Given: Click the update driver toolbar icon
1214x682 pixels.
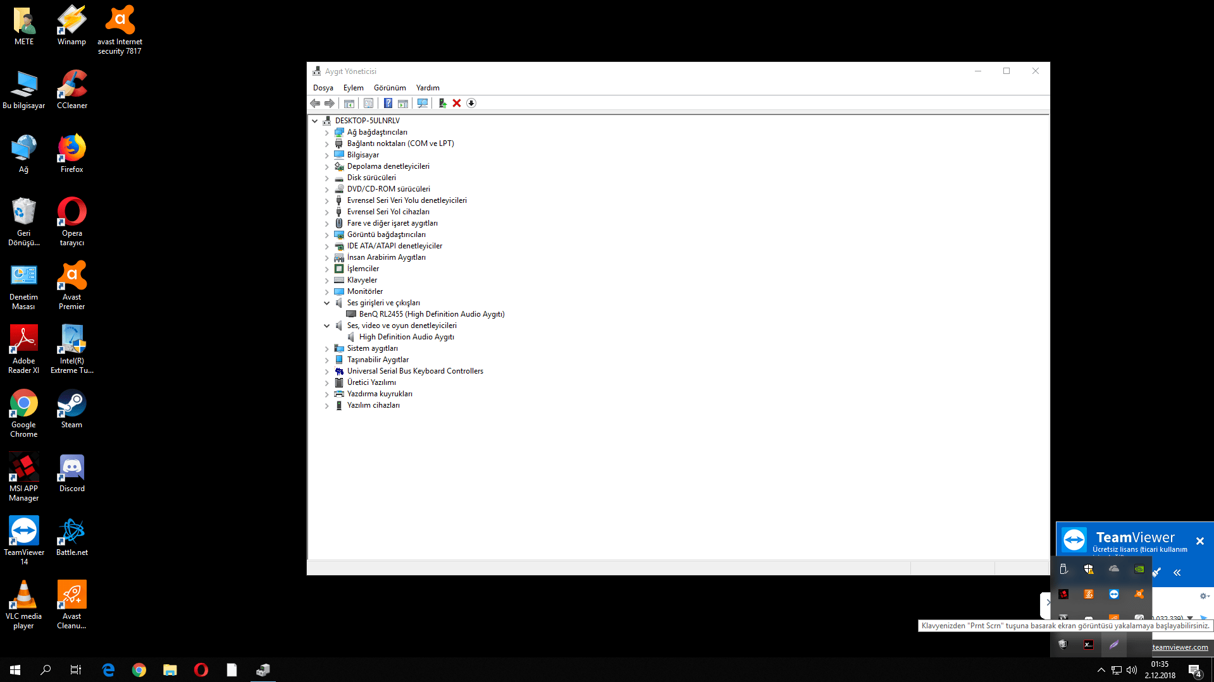Looking at the screenshot, I should tap(442, 103).
